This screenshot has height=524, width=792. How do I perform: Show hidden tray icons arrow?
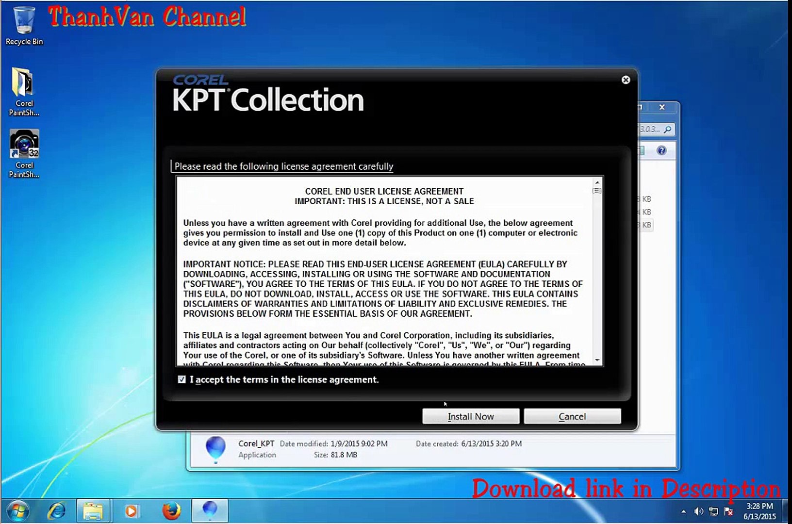[x=683, y=511]
